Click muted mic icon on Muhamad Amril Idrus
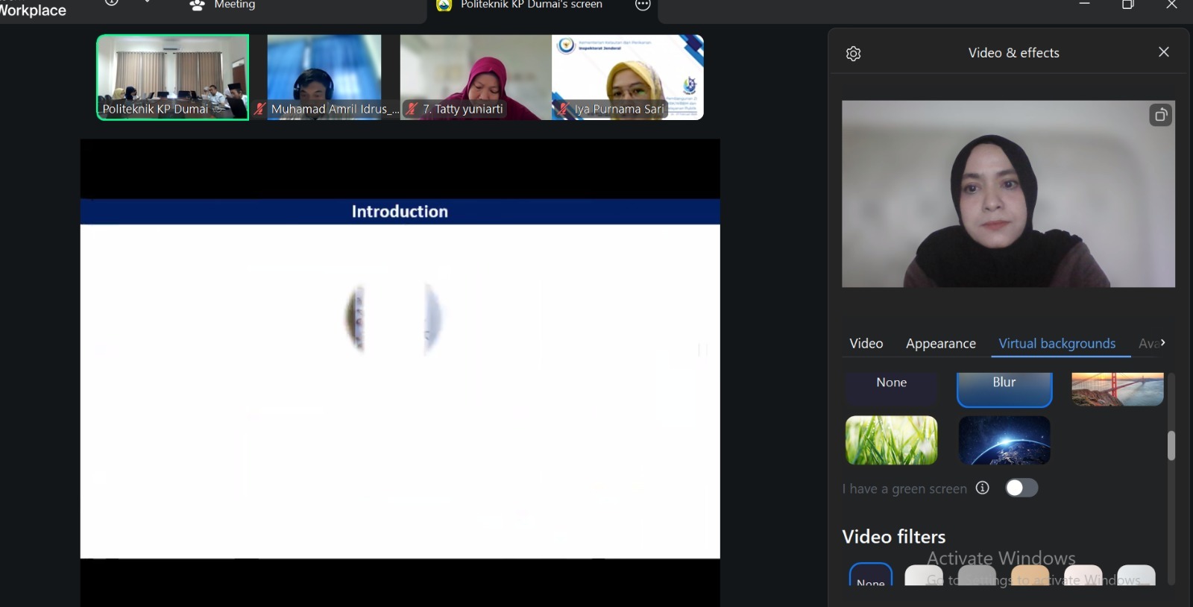This screenshot has height=607, width=1193. 259,109
